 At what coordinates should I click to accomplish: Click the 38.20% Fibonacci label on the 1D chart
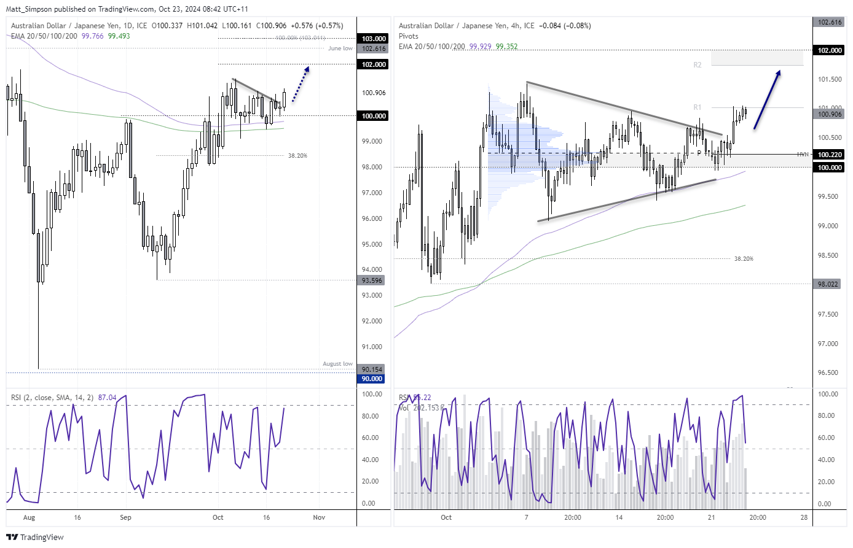coord(297,156)
